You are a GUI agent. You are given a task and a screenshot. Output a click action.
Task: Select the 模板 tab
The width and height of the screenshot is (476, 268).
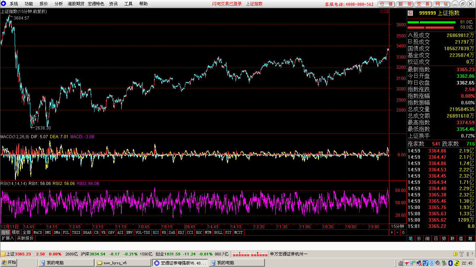pos(16,232)
